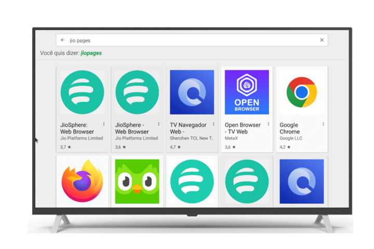Open the blue browser icon below Chrome
Screen dimensions: 374x249
point(302,182)
